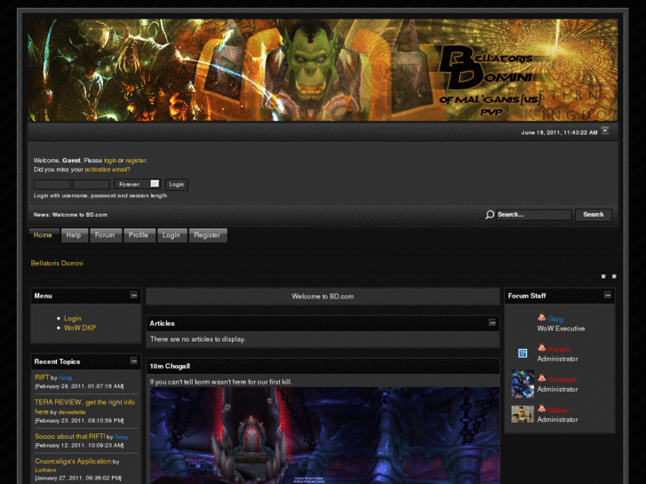The image size is (646, 484).
Task: Collapse the Articles block
Action: (492, 322)
